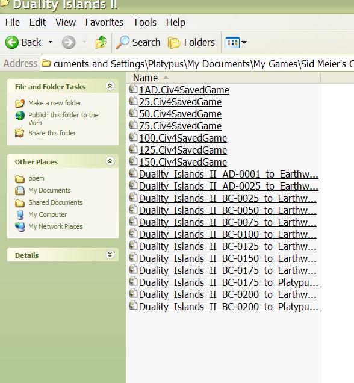Collapse the Other Places panel
Screen dimensions: 354x383
(110, 161)
